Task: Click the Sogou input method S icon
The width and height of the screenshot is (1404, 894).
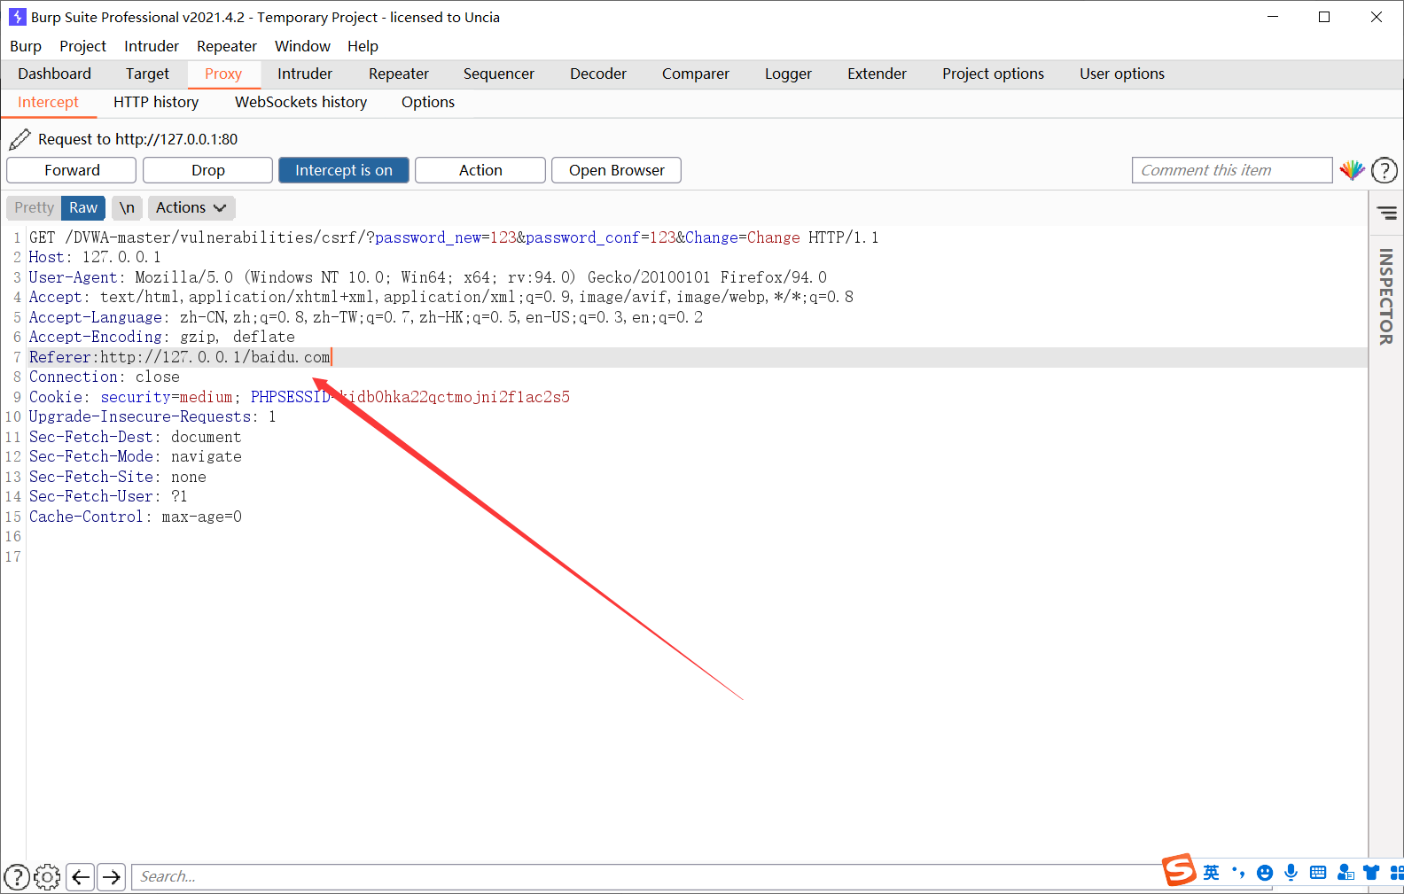Action: coord(1180,870)
